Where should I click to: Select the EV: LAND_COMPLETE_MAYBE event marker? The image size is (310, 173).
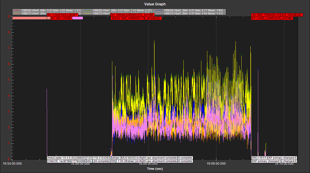(272, 18)
